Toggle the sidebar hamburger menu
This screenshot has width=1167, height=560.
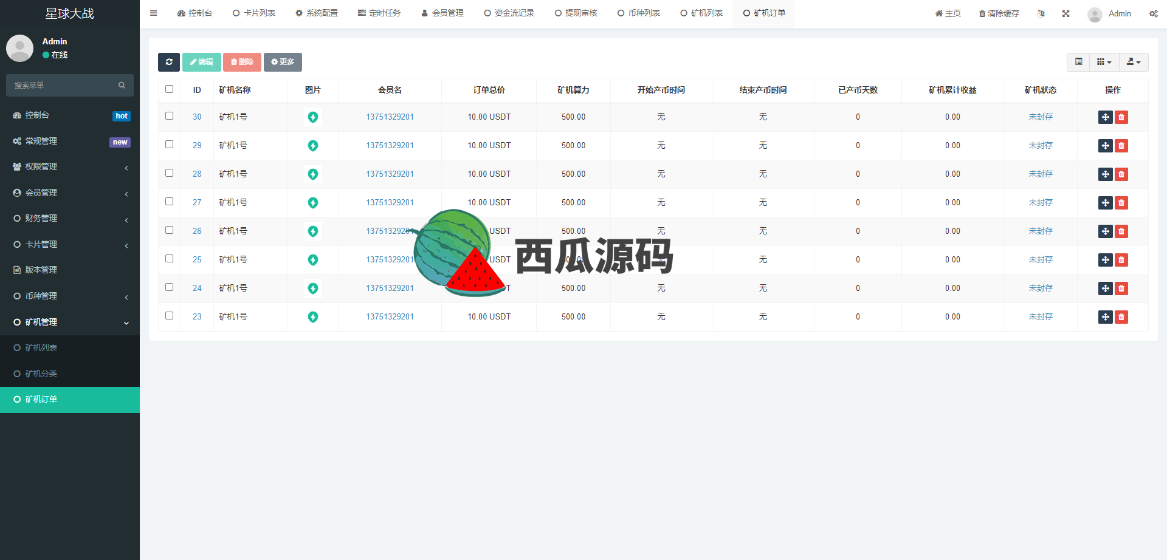click(x=154, y=13)
